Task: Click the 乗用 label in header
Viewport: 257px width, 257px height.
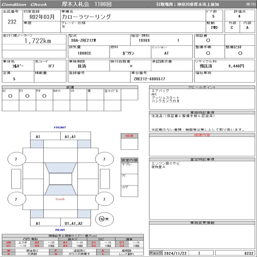Action: 251,4
